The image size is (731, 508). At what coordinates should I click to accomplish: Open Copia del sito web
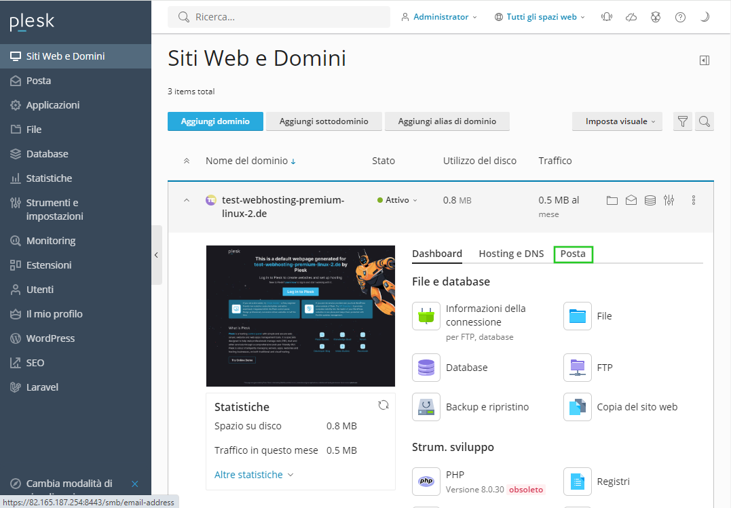pos(620,407)
